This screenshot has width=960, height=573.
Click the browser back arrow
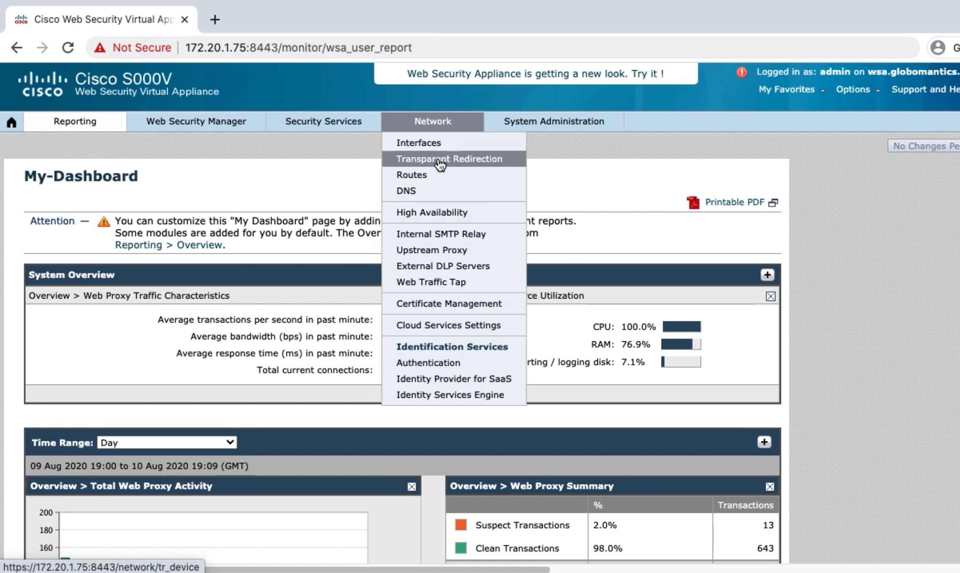point(17,48)
